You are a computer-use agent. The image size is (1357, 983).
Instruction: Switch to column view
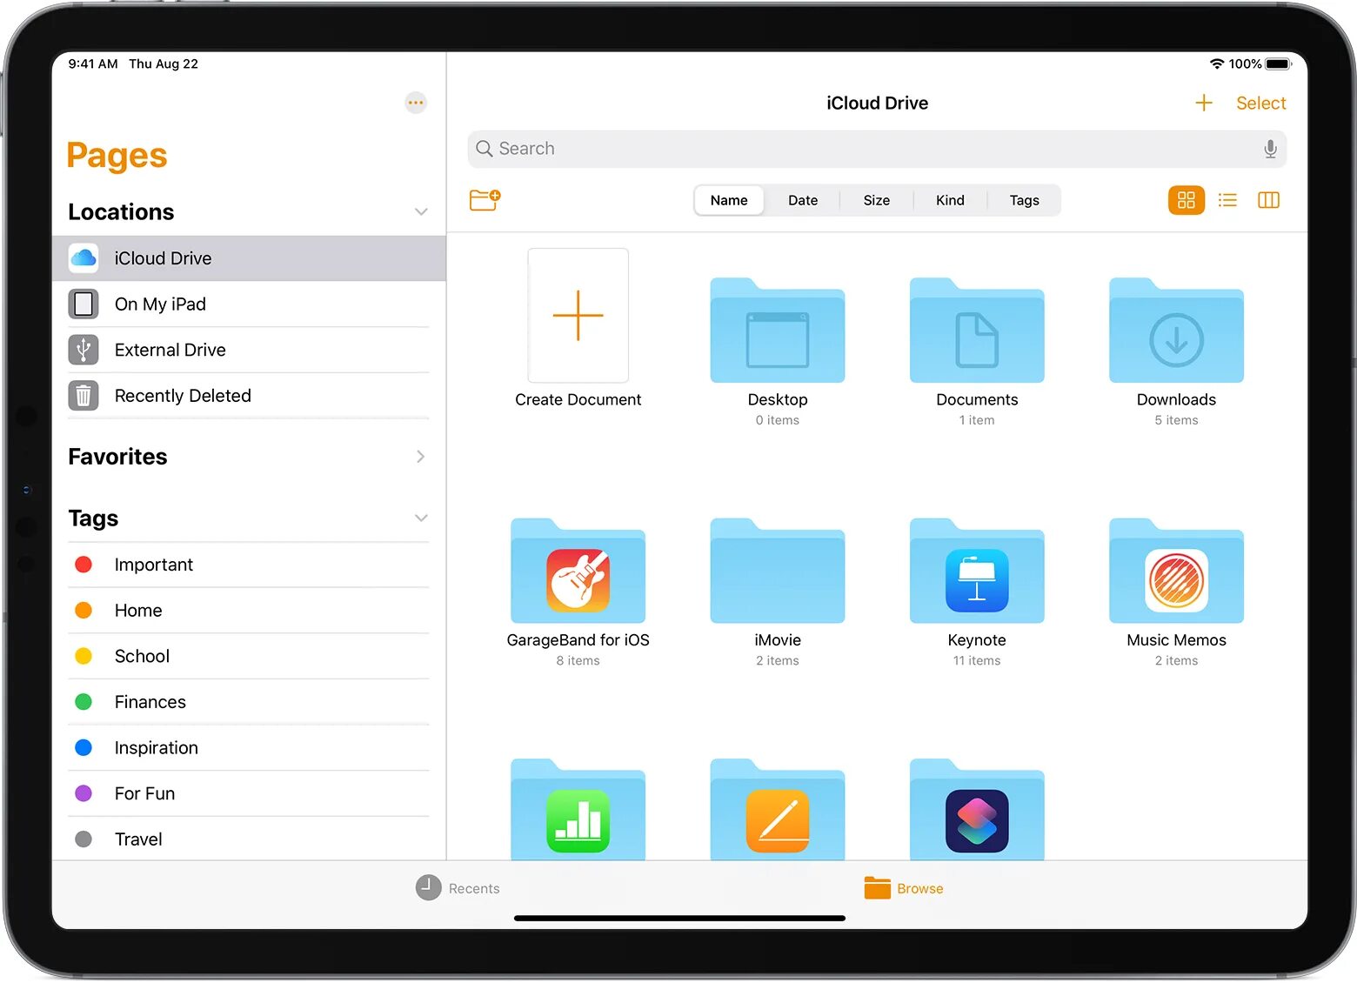click(1268, 200)
